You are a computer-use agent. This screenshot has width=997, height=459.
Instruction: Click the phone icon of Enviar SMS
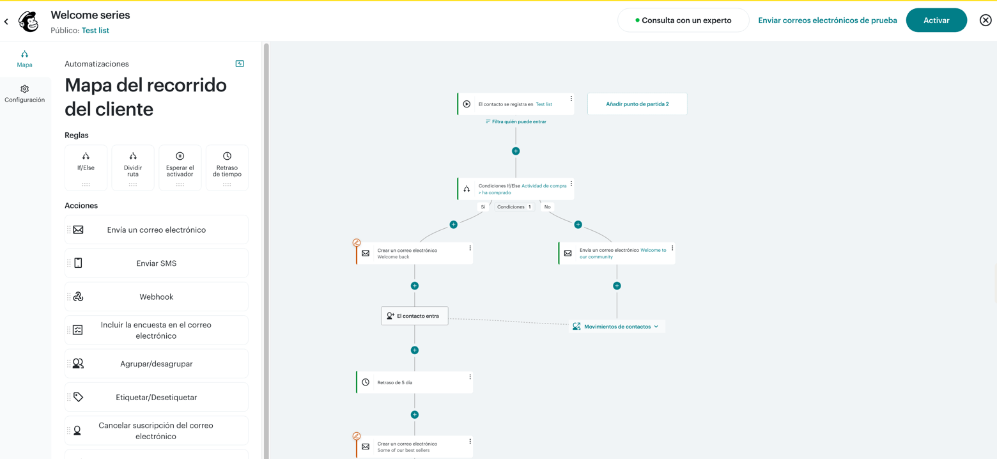pyautogui.click(x=78, y=263)
